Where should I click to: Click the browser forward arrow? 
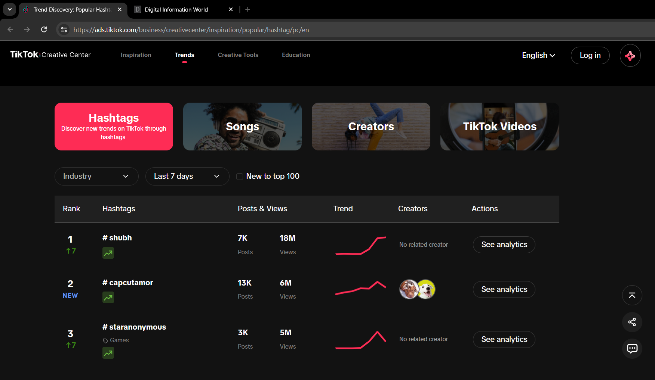[27, 29]
